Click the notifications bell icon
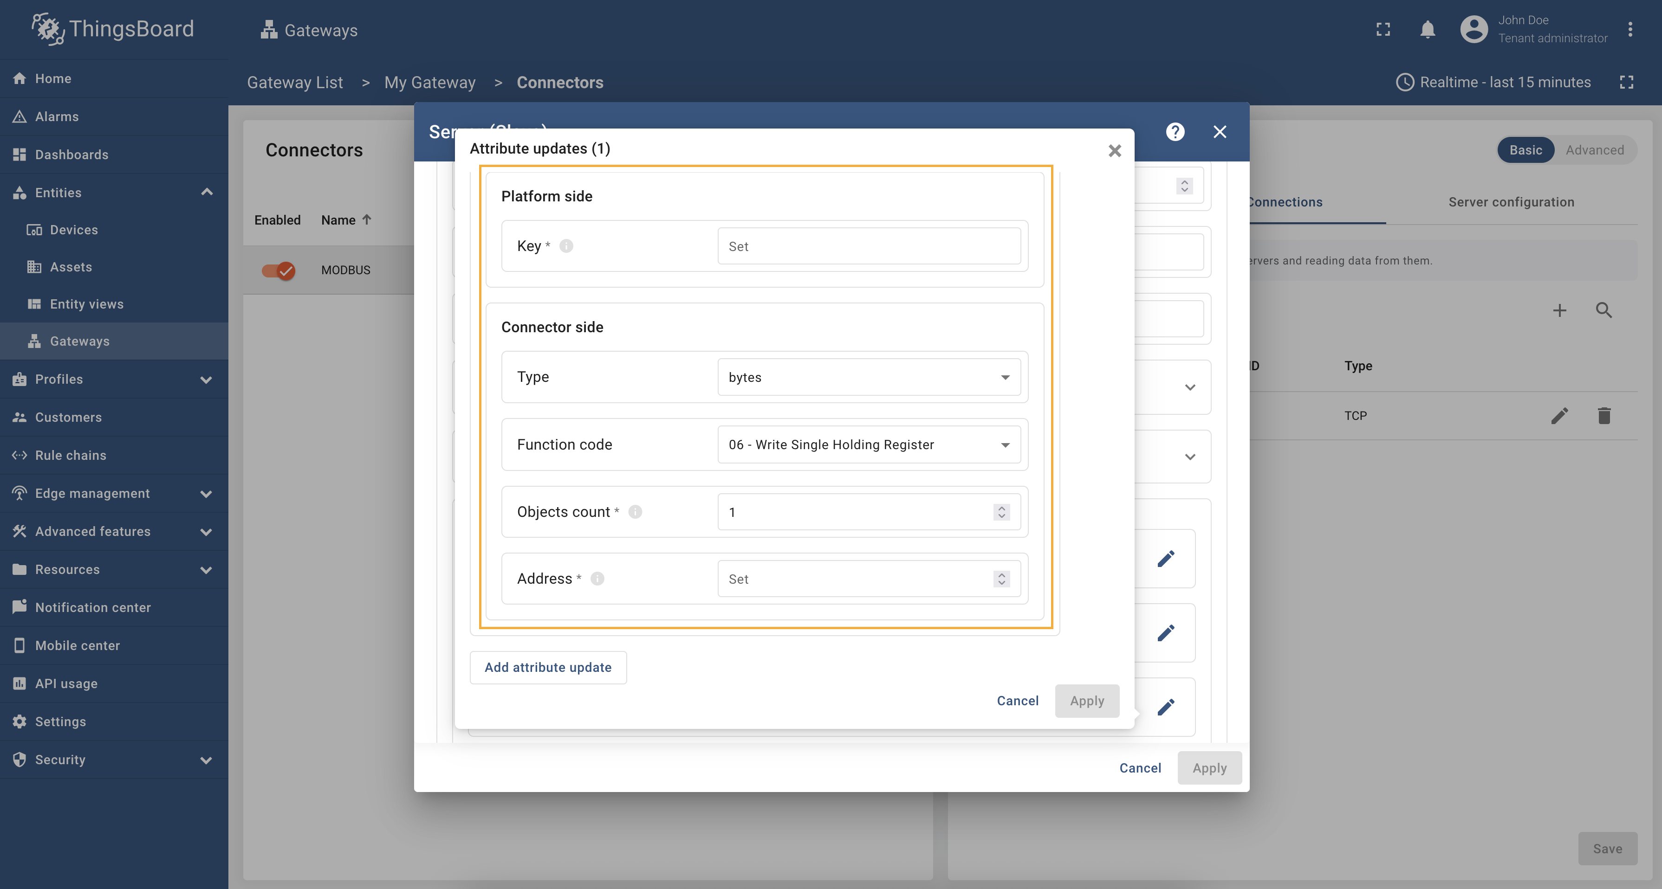The height and width of the screenshot is (889, 1662). [x=1427, y=30]
